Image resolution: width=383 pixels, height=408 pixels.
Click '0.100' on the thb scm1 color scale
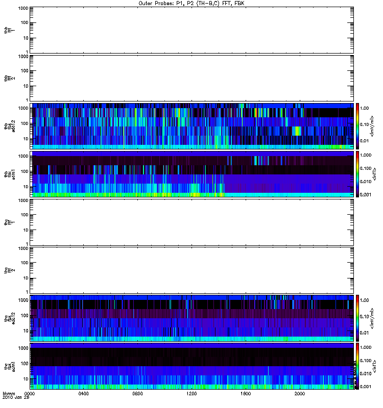click(366, 168)
